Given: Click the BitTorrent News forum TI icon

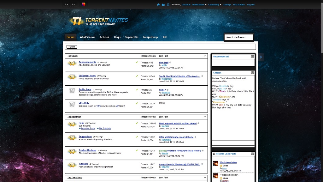Looking at the screenshot, I should click(x=72, y=77).
